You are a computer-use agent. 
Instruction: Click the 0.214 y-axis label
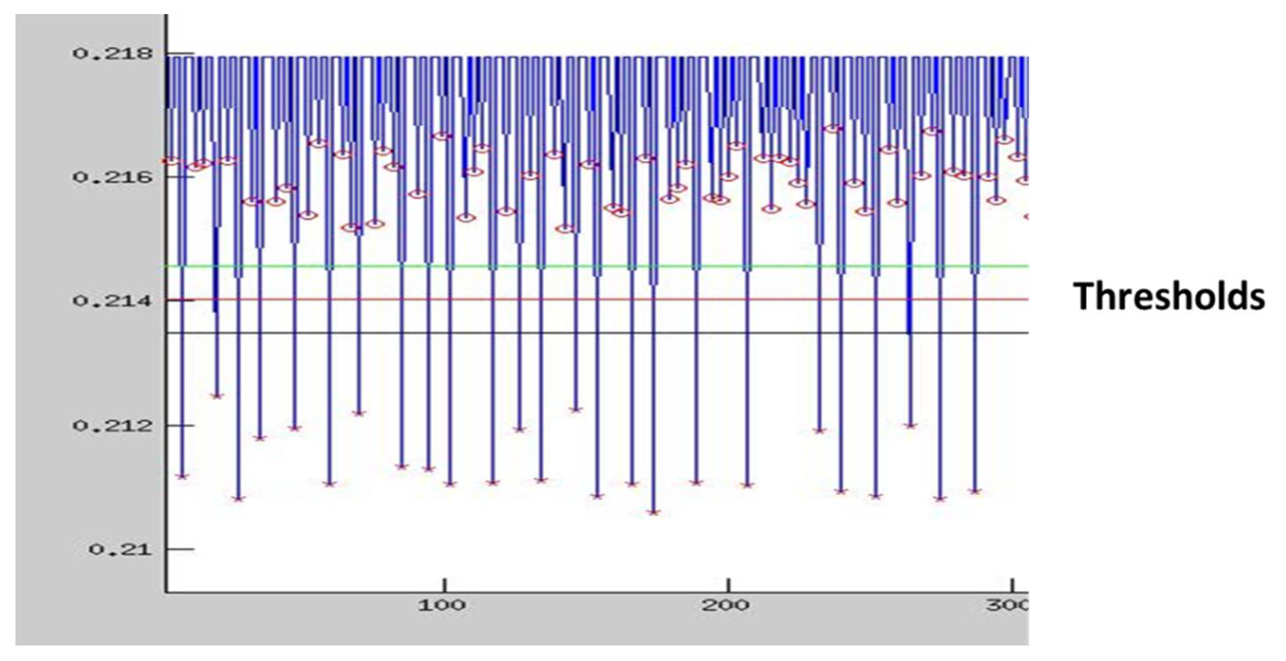tap(113, 301)
